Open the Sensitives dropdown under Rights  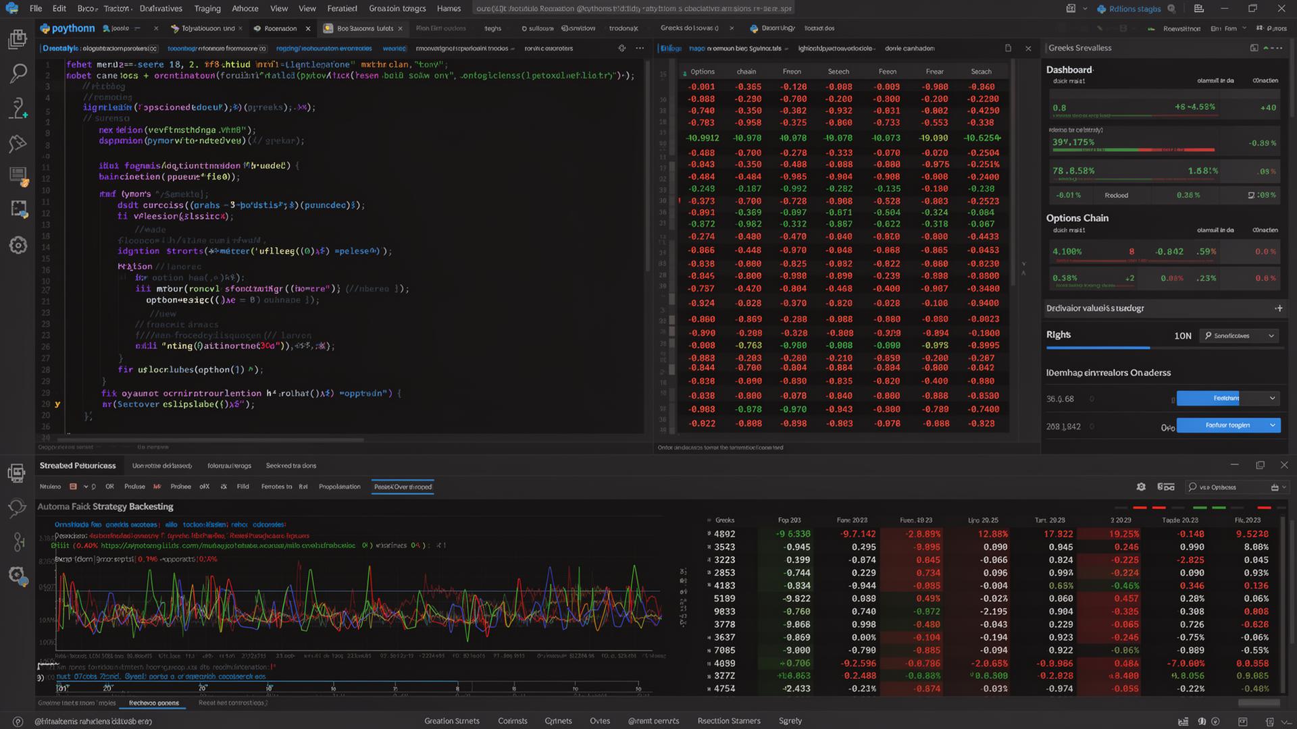pos(1238,335)
